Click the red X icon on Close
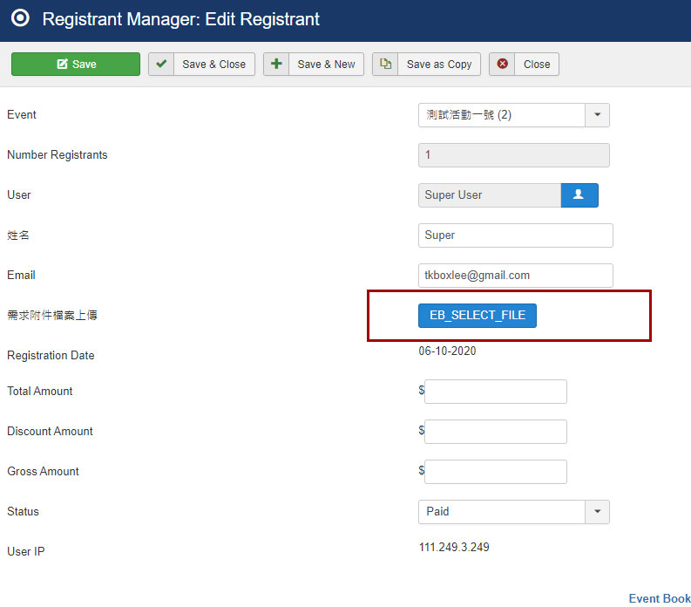Image resolution: width=691 pixels, height=607 pixels. pyautogui.click(x=502, y=65)
